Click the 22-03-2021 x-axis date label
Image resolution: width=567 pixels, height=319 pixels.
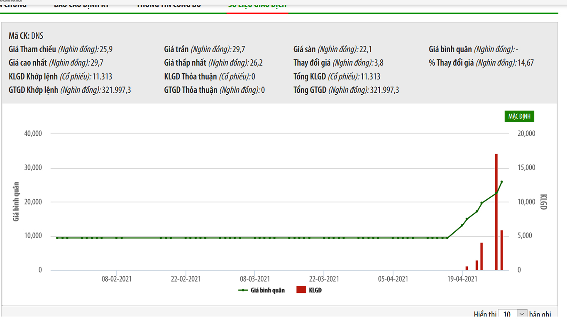coord(324,279)
